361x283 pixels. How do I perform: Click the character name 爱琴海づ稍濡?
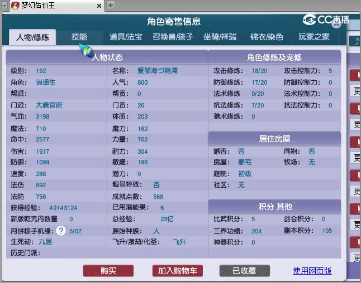coord(158,71)
